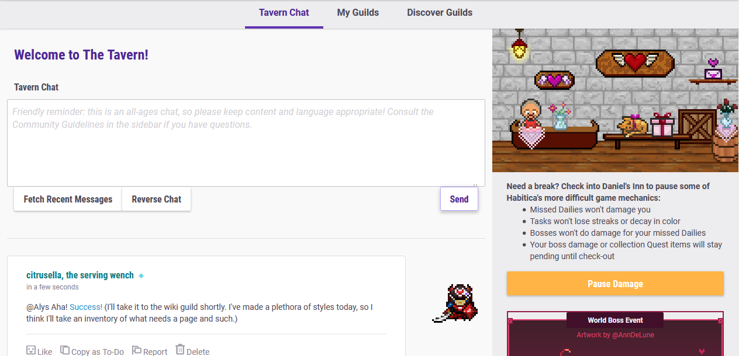Open citrusella, the serving wench's profile name

[x=80, y=275]
